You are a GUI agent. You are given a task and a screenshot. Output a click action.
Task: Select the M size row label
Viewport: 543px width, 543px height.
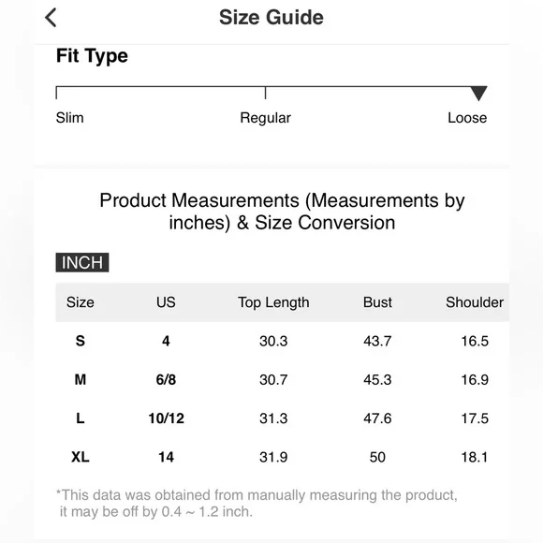(80, 379)
